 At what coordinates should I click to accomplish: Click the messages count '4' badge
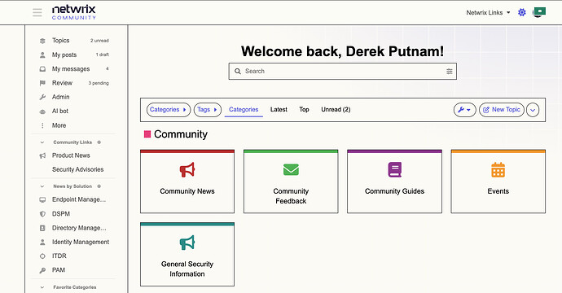[x=108, y=68]
